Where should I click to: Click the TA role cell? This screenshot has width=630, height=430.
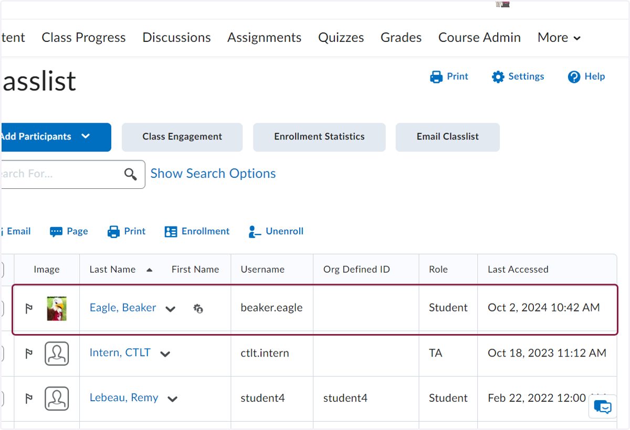(436, 353)
